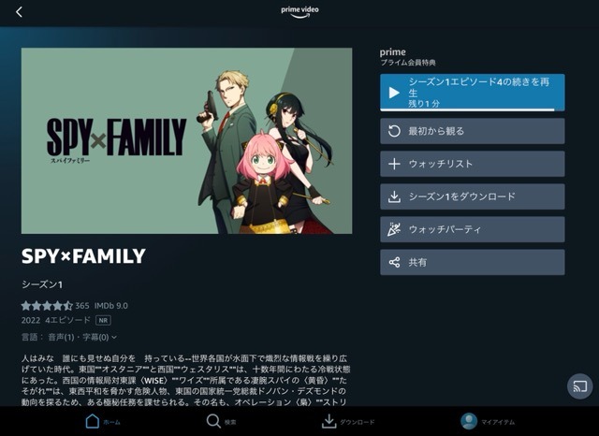599x436 pixels.
Task: Click the party popper ウォッチパーティ icon
Action: (394, 229)
